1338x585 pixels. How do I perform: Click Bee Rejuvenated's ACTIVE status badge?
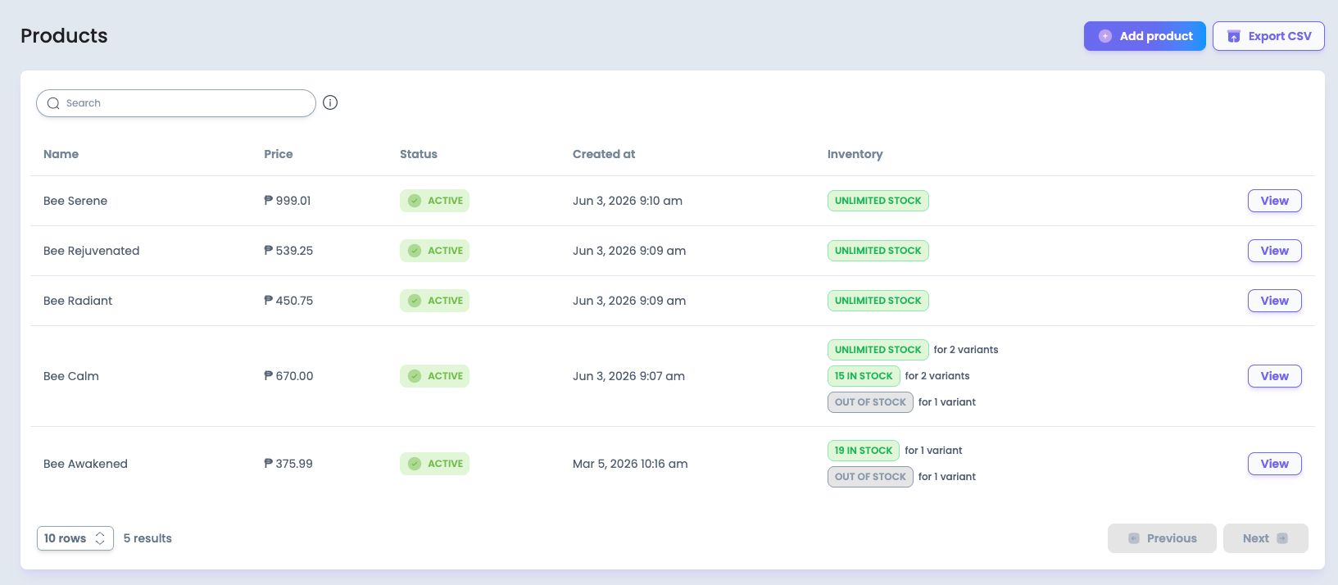click(x=434, y=251)
